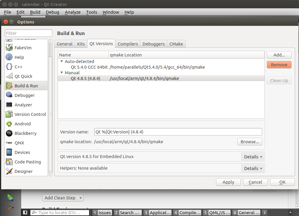
Task: Open the Compile Output pane
Action: pyautogui.click(x=187, y=212)
